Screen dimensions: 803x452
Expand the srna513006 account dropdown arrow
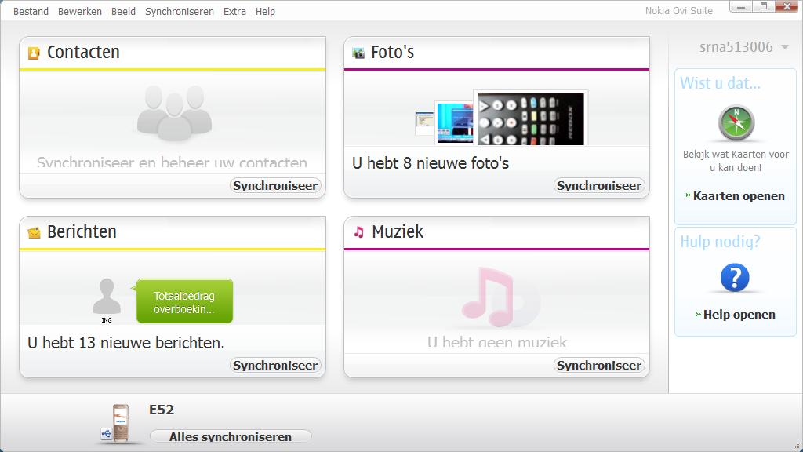784,47
